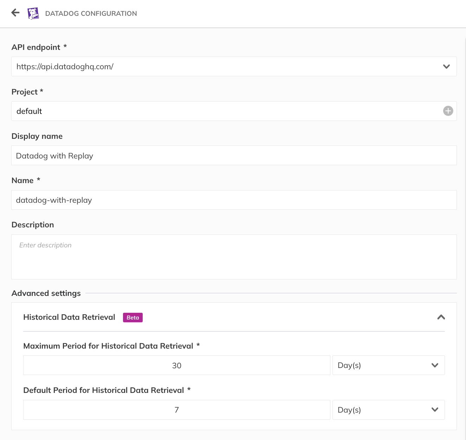
Task: Click the Default Period value field
Action: tap(176, 410)
